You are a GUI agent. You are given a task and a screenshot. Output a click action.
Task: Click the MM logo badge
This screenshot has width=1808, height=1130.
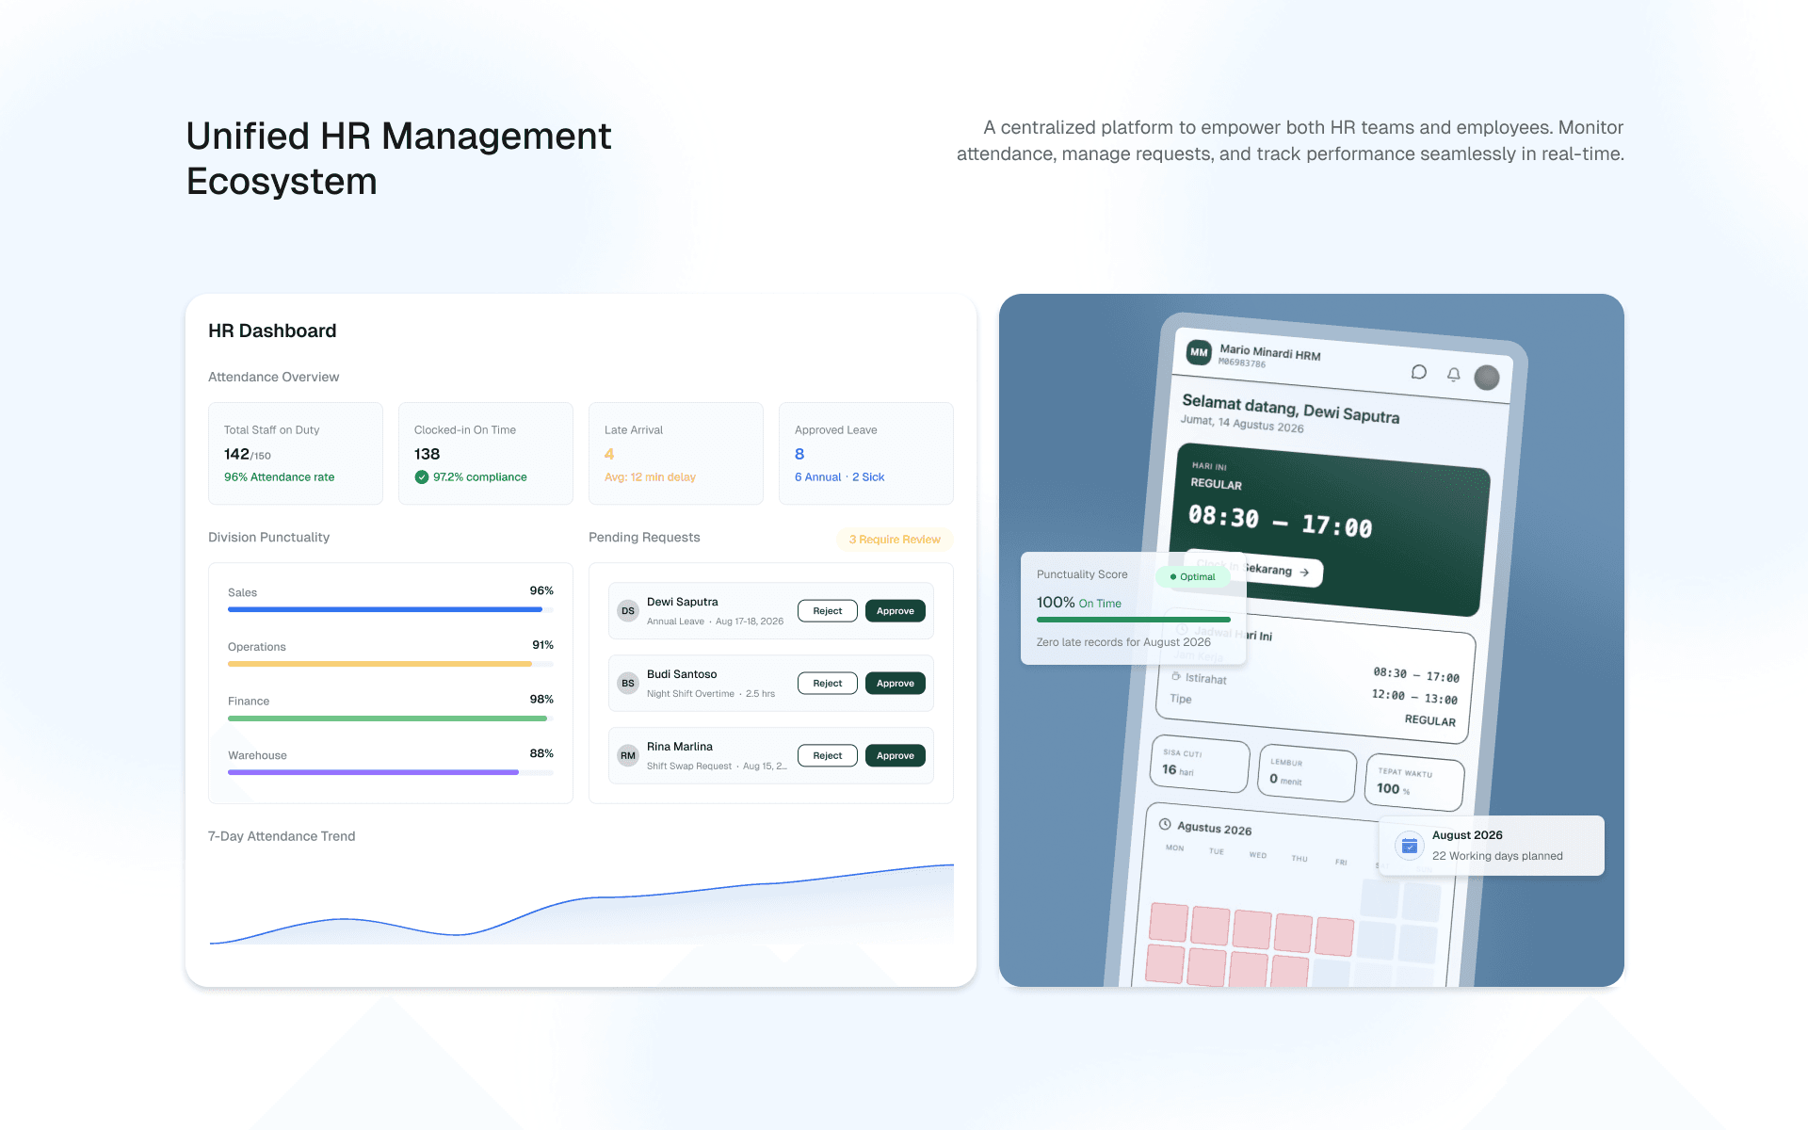pos(1199,352)
